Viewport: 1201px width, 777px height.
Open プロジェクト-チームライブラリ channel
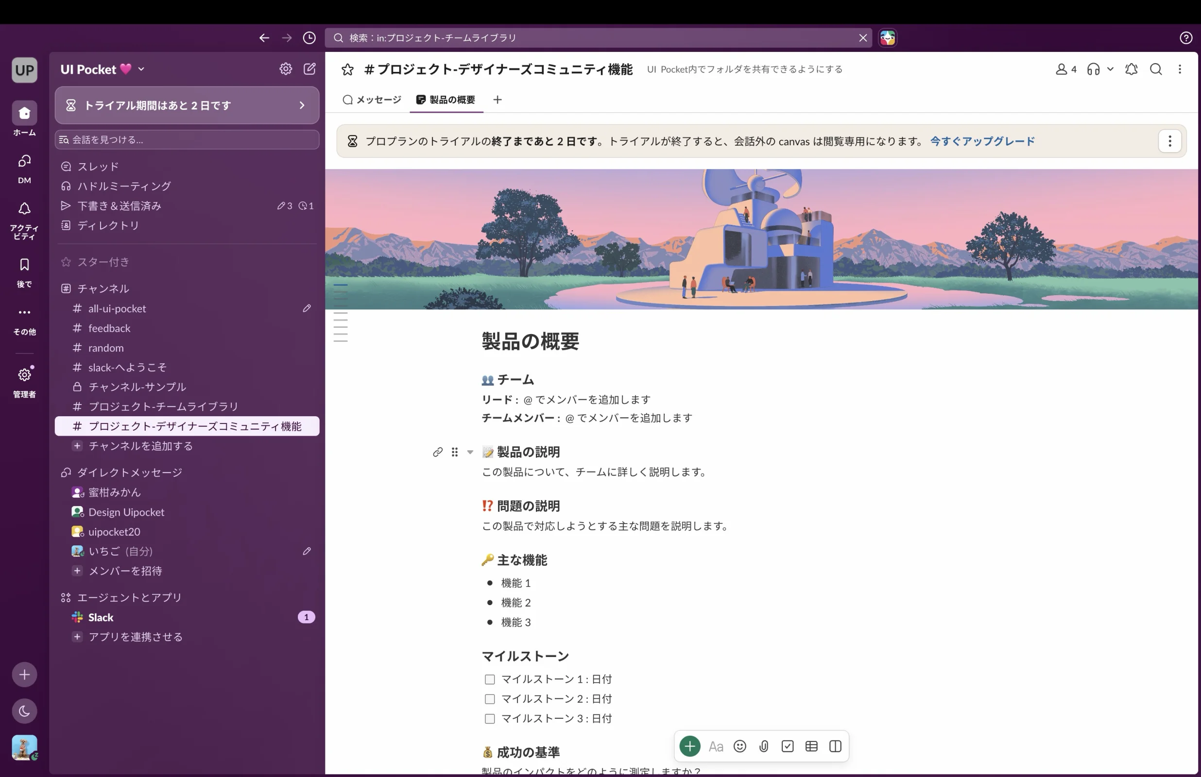[187, 406]
